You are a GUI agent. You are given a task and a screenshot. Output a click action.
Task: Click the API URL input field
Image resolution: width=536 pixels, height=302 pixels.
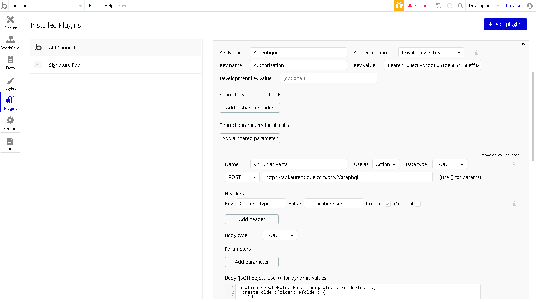click(x=347, y=177)
